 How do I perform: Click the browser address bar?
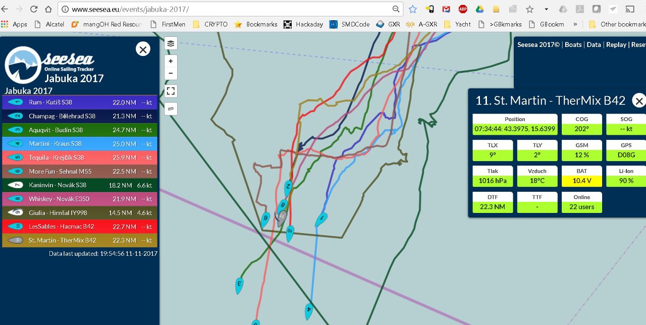point(227,9)
